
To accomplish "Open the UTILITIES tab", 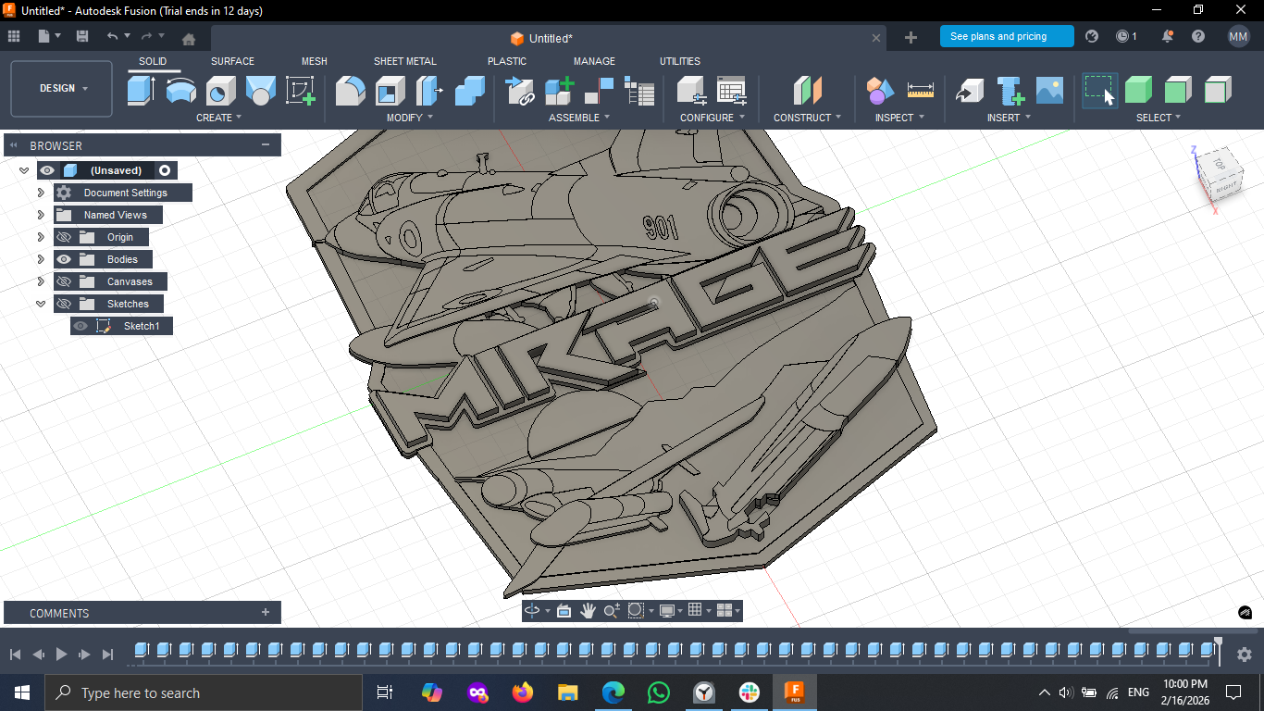I will (680, 61).
